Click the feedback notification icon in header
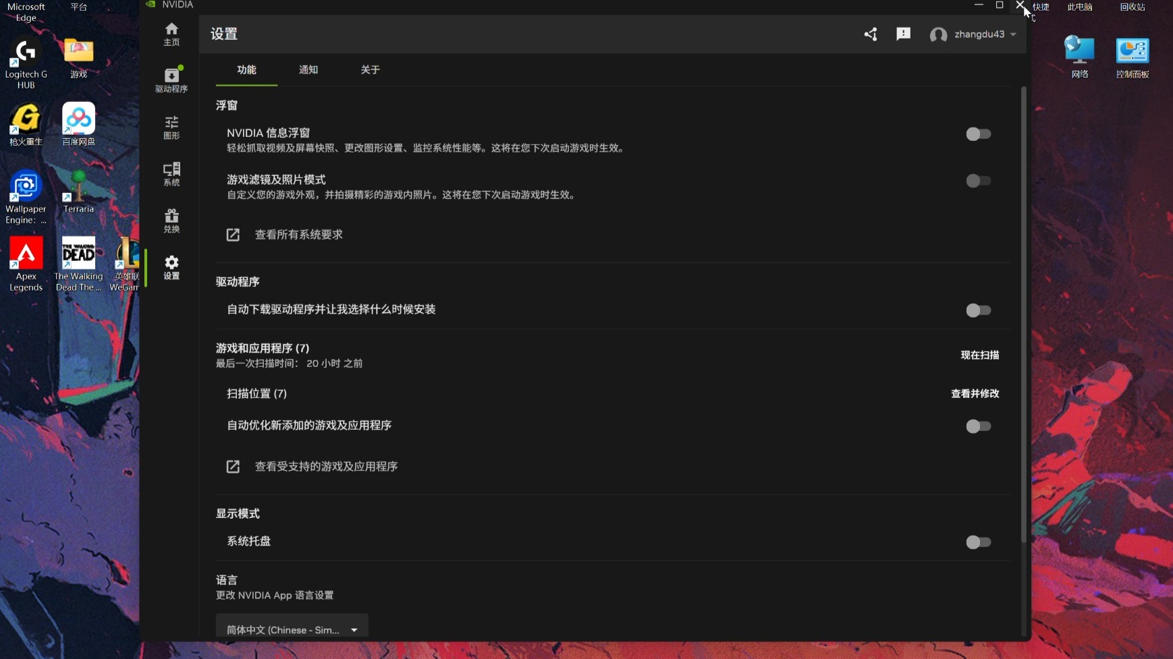The height and width of the screenshot is (659, 1173). click(903, 34)
